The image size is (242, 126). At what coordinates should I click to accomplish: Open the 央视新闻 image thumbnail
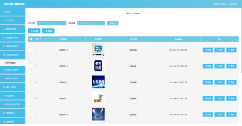click(x=98, y=66)
